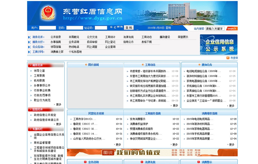The height and width of the screenshot is (164, 258).
Task: Open 公文交流 menu item
Action: (92, 37)
